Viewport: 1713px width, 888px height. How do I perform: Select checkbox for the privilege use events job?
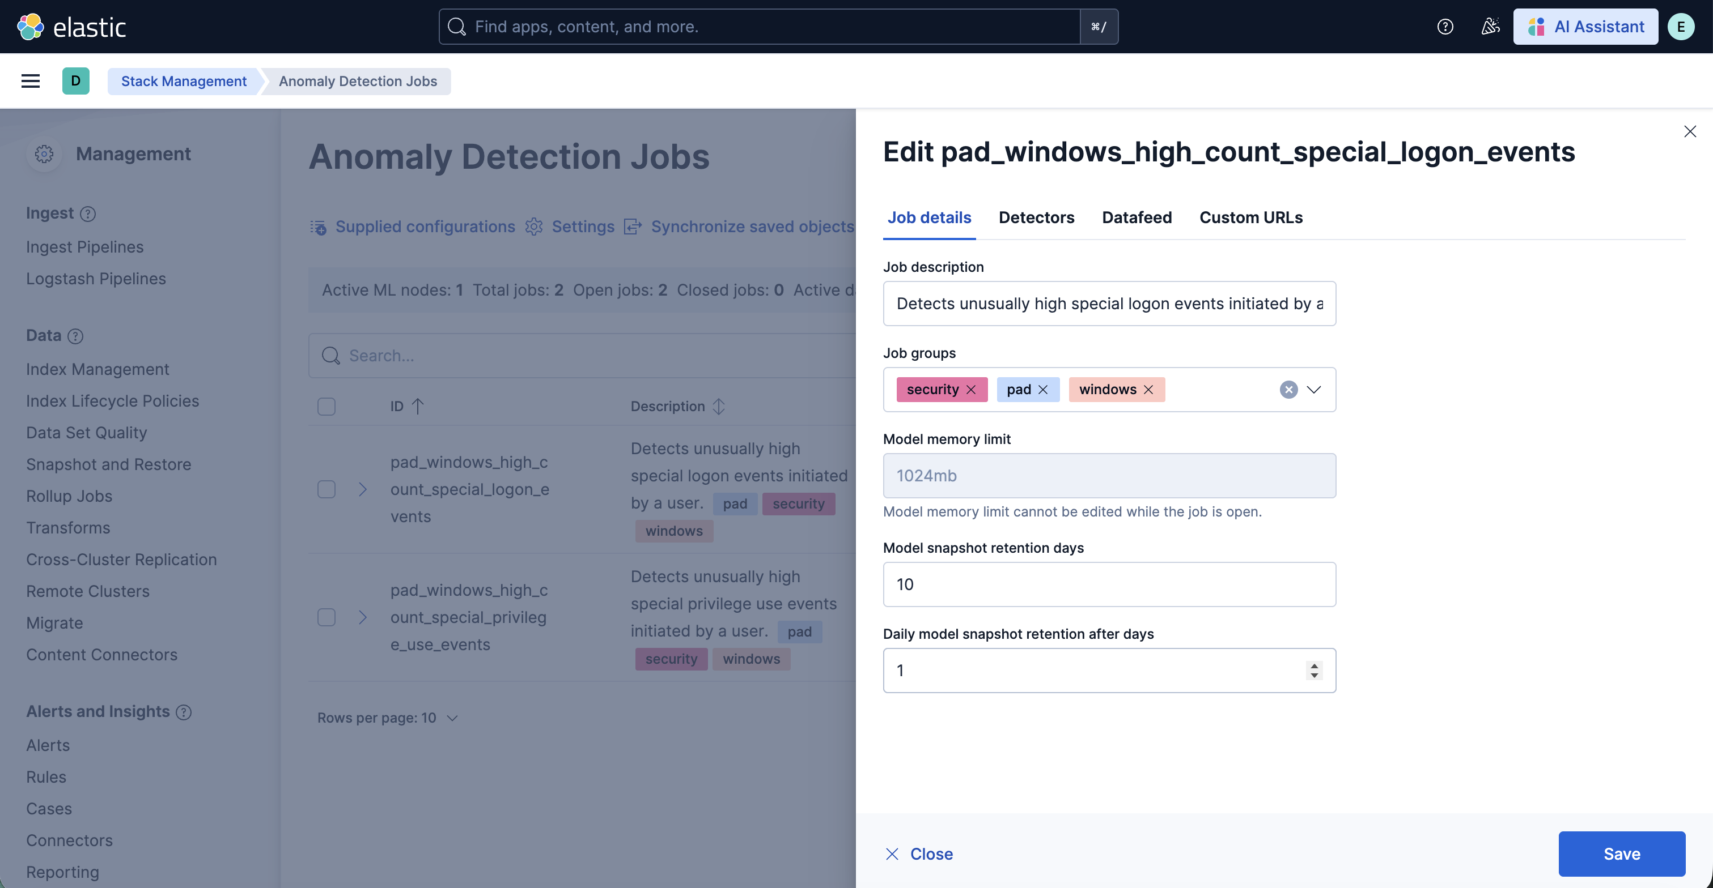(x=327, y=617)
